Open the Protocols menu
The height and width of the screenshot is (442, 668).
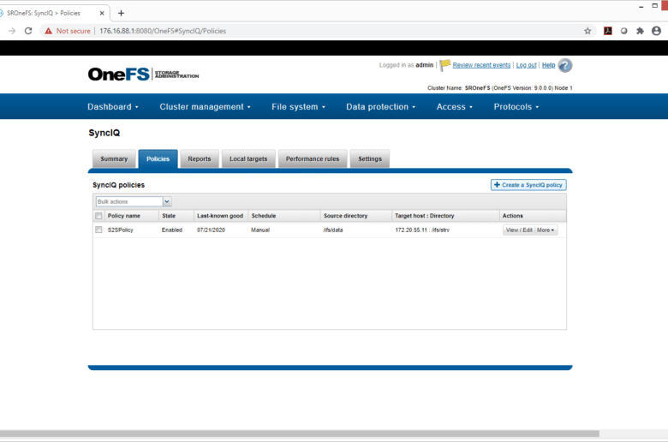click(x=516, y=106)
